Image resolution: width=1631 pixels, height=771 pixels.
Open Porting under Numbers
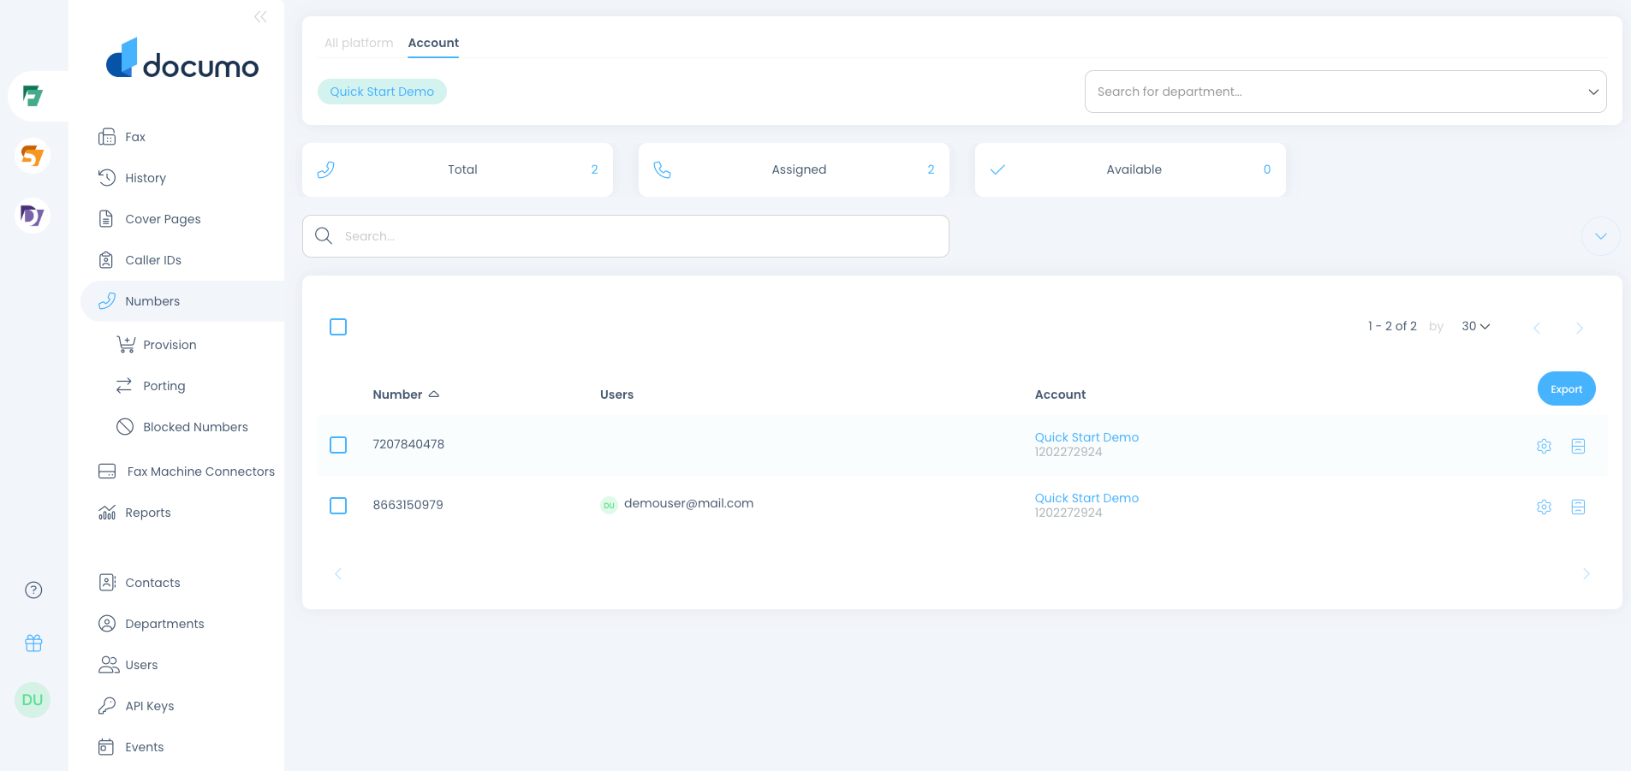[x=164, y=386]
